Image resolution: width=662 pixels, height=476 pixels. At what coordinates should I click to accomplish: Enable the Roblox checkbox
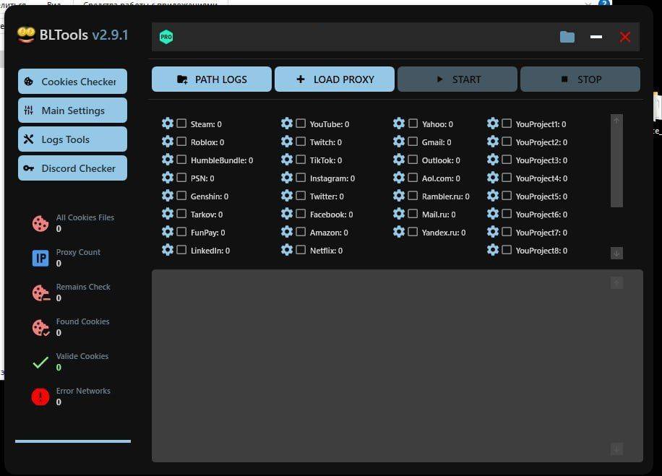181,142
